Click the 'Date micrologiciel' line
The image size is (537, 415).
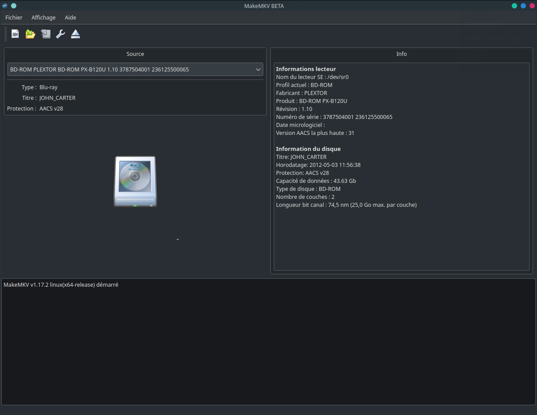[x=300, y=125]
